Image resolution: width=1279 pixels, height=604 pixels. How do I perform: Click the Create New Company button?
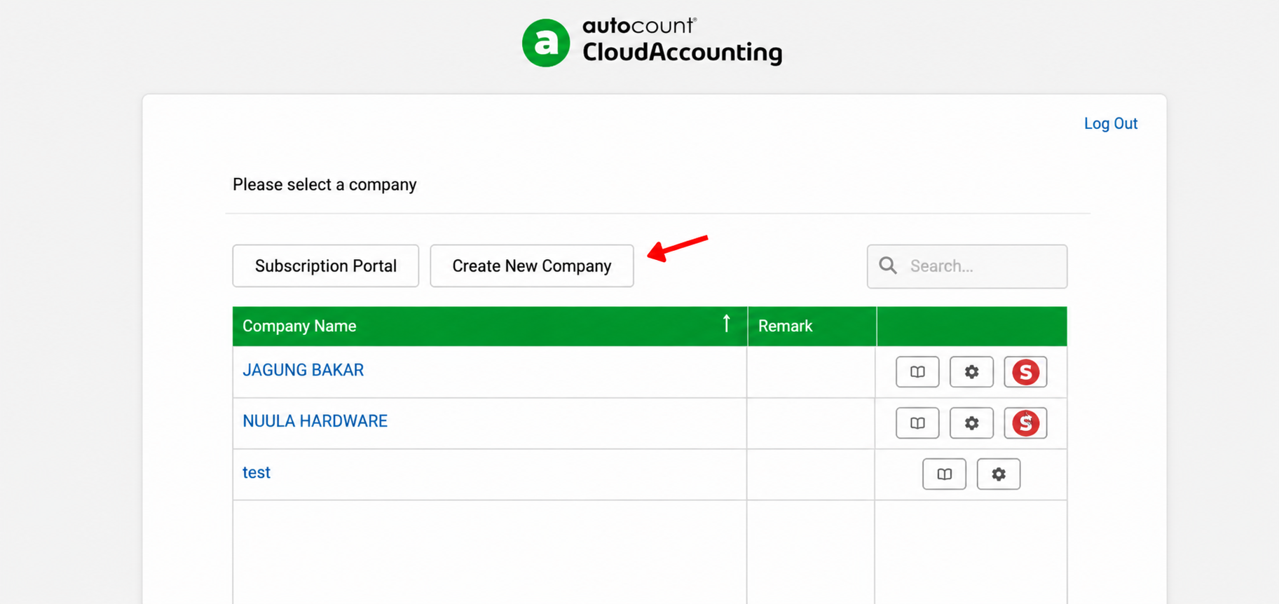click(x=532, y=266)
